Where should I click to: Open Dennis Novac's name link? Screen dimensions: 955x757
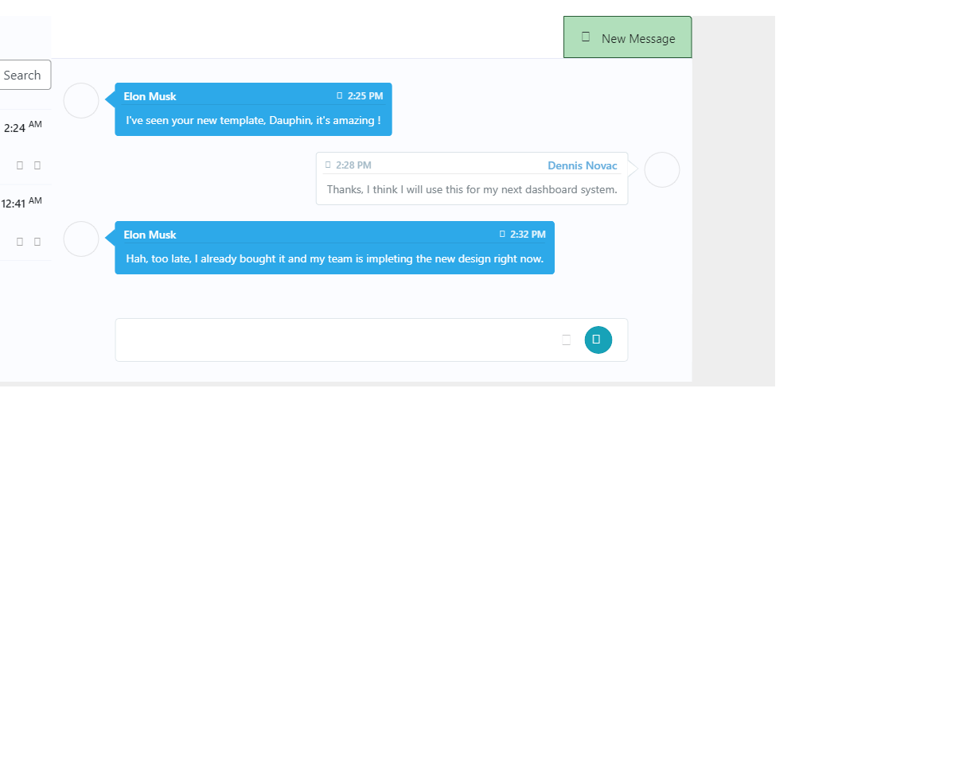[583, 165]
